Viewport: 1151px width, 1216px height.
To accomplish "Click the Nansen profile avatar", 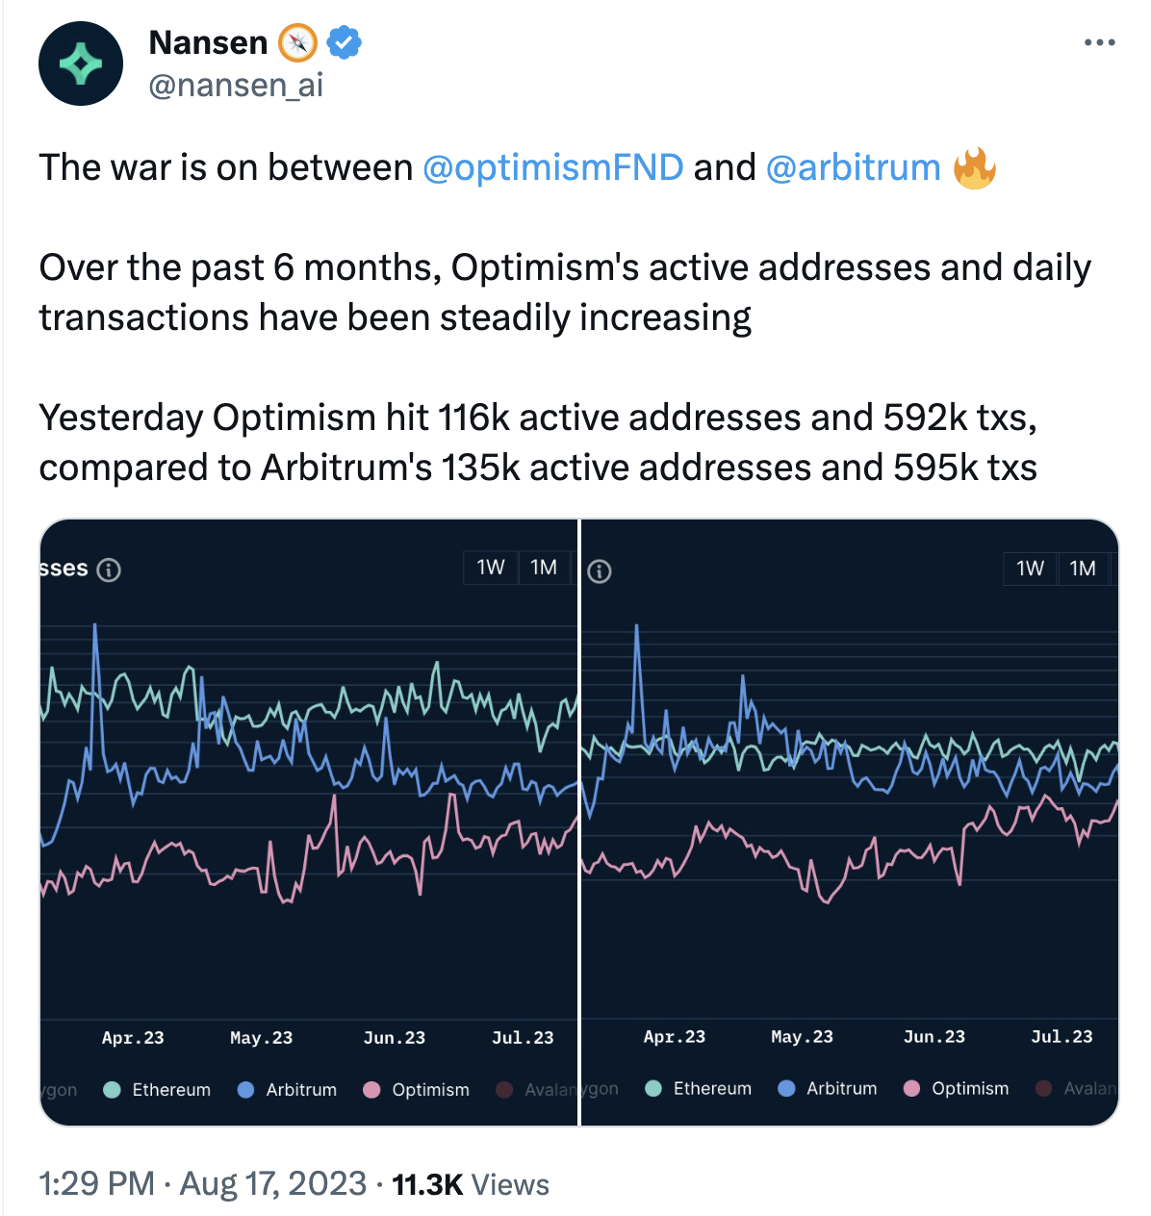I will pos(81,63).
